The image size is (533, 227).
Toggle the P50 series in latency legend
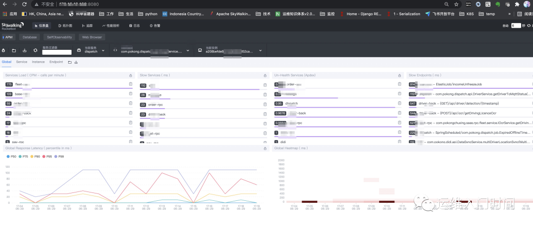11,156
